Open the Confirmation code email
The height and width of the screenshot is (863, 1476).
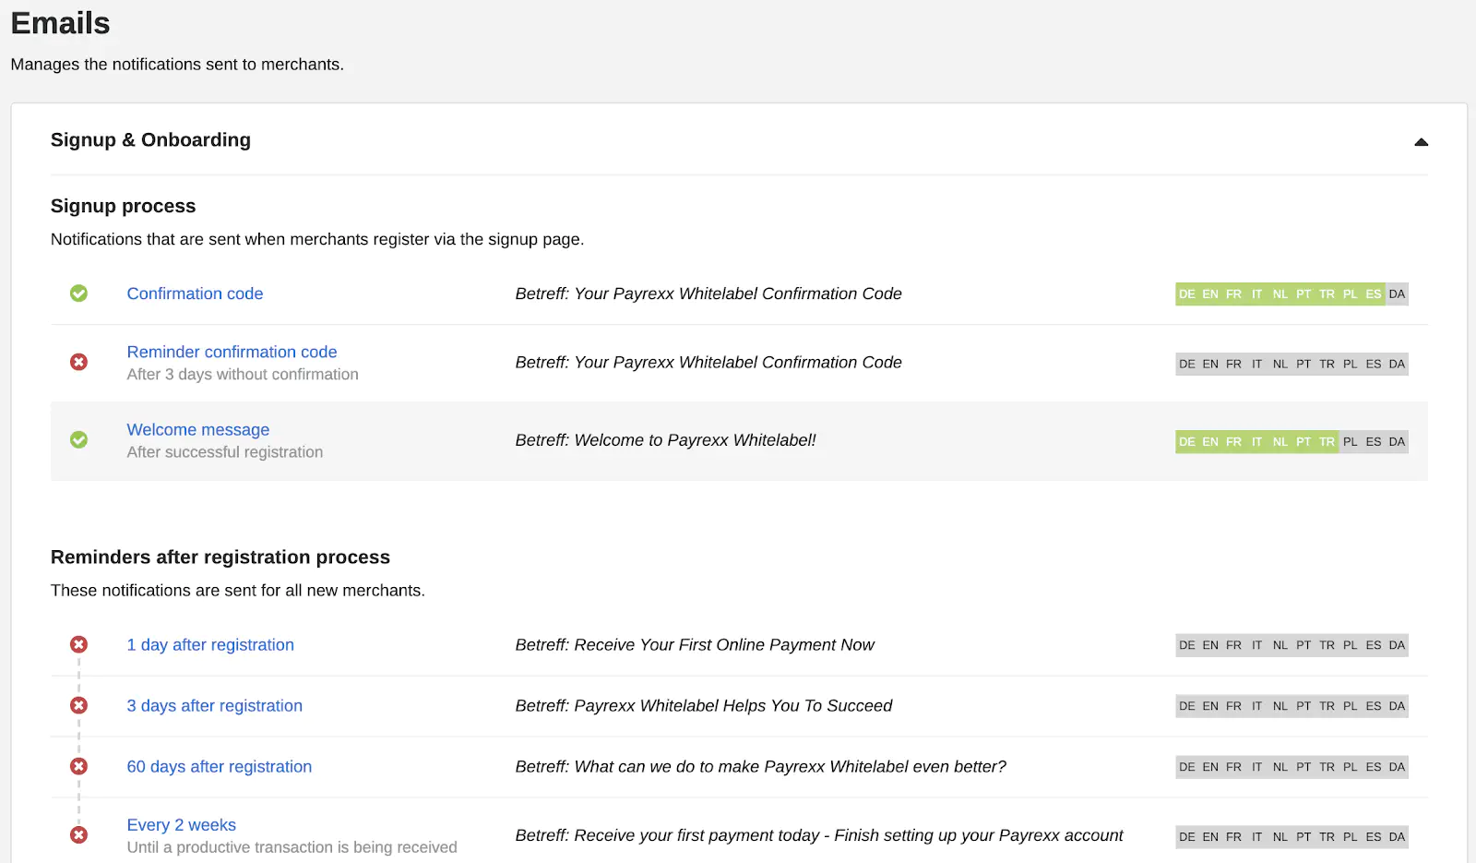coord(195,294)
